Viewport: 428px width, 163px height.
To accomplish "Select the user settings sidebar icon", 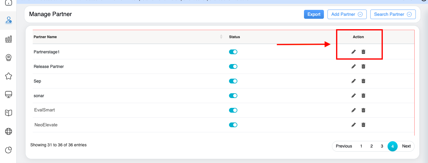I will [9, 20].
